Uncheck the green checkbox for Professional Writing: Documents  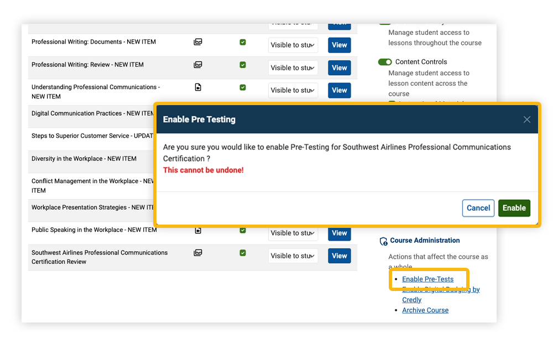[x=242, y=41]
